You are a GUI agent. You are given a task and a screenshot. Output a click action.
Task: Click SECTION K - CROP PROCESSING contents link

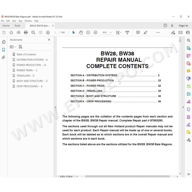click(x=115, y=101)
